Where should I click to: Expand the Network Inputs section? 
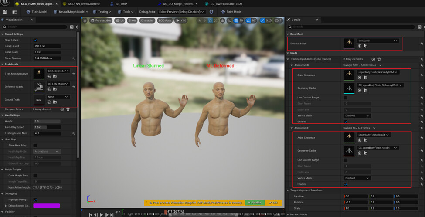click(x=288, y=214)
